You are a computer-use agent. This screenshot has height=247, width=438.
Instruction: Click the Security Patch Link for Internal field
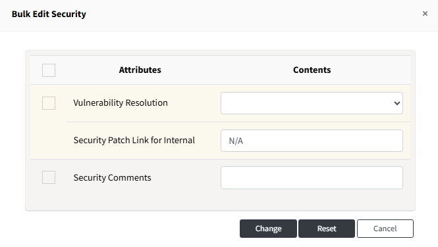pos(312,141)
